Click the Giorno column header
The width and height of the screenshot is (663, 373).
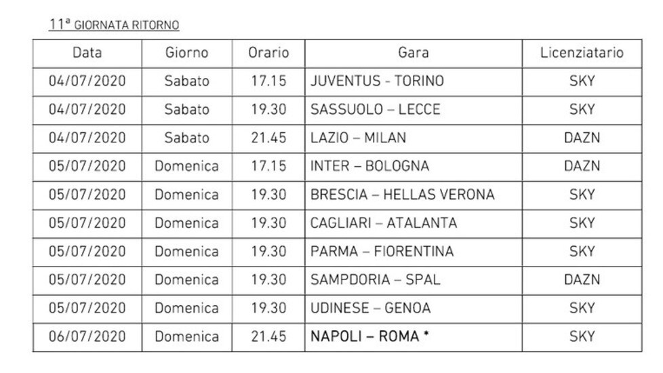[186, 53]
